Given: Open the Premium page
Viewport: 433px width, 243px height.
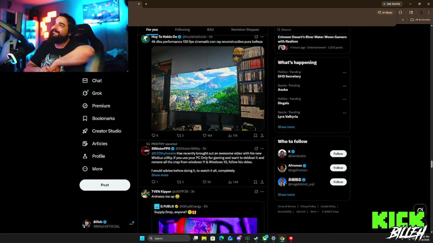Looking at the screenshot, I should pyautogui.click(x=96, y=106).
